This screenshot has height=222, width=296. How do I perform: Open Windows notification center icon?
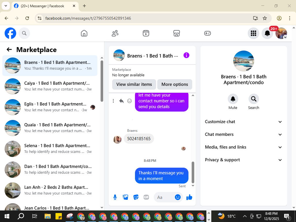(x=287, y=217)
